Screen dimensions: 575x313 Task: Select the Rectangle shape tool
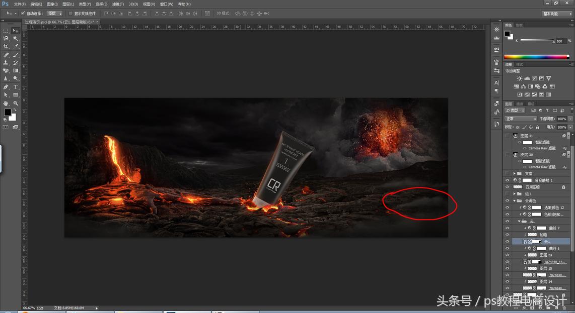click(x=16, y=95)
